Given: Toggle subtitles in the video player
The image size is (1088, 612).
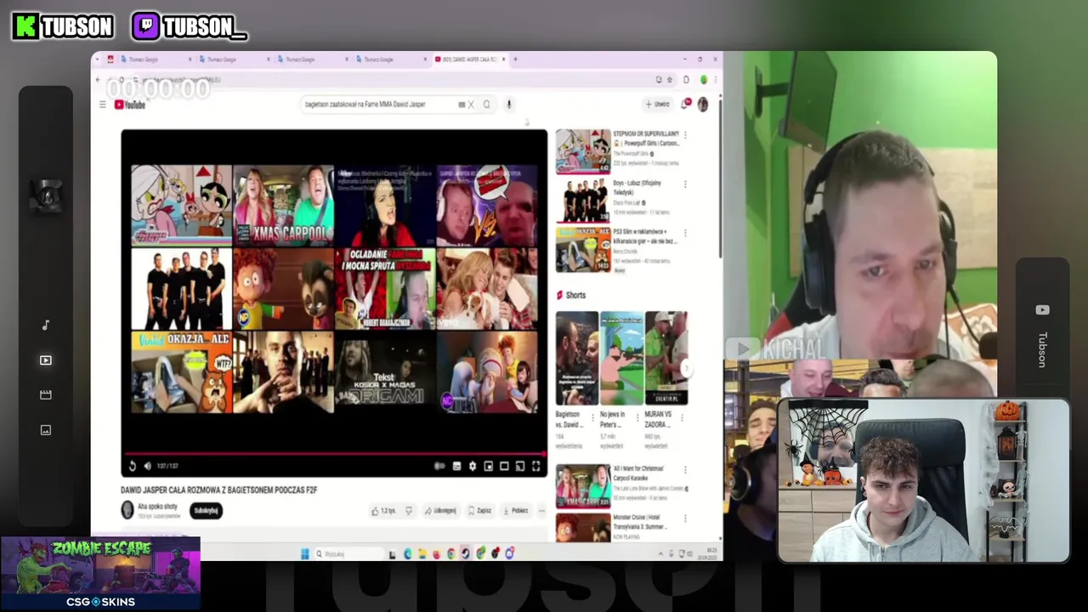Looking at the screenshot, I should click(456, 466).
